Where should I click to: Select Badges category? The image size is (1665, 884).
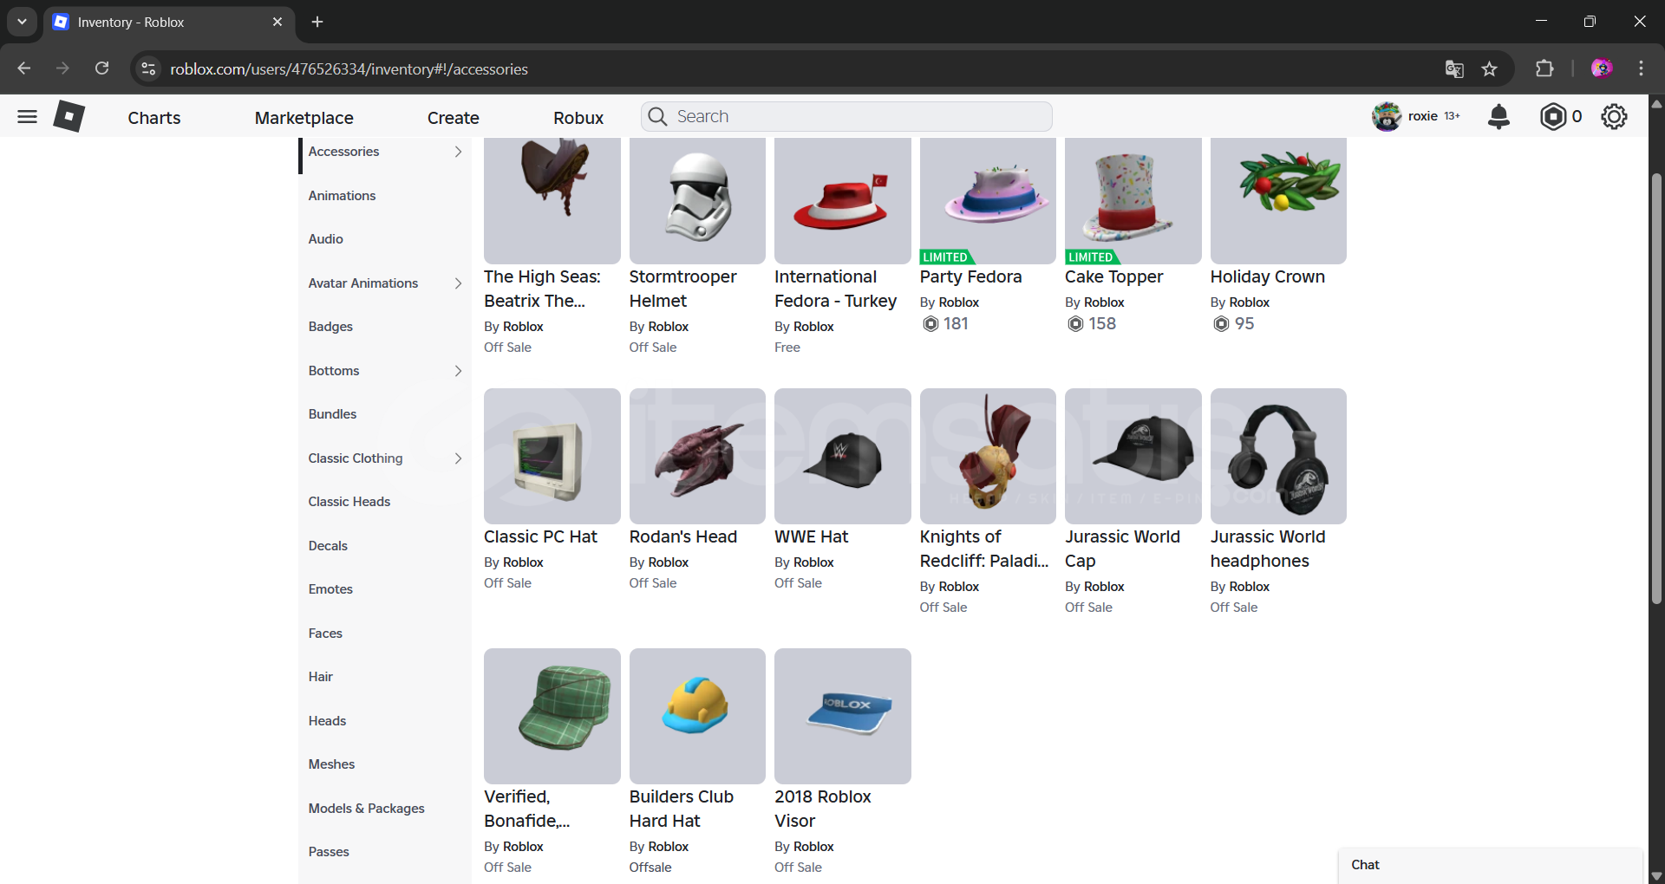330,327
